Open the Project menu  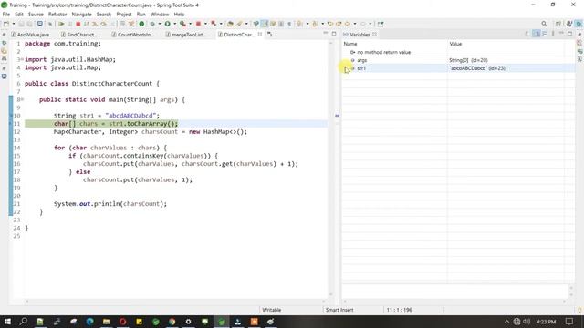124,15
